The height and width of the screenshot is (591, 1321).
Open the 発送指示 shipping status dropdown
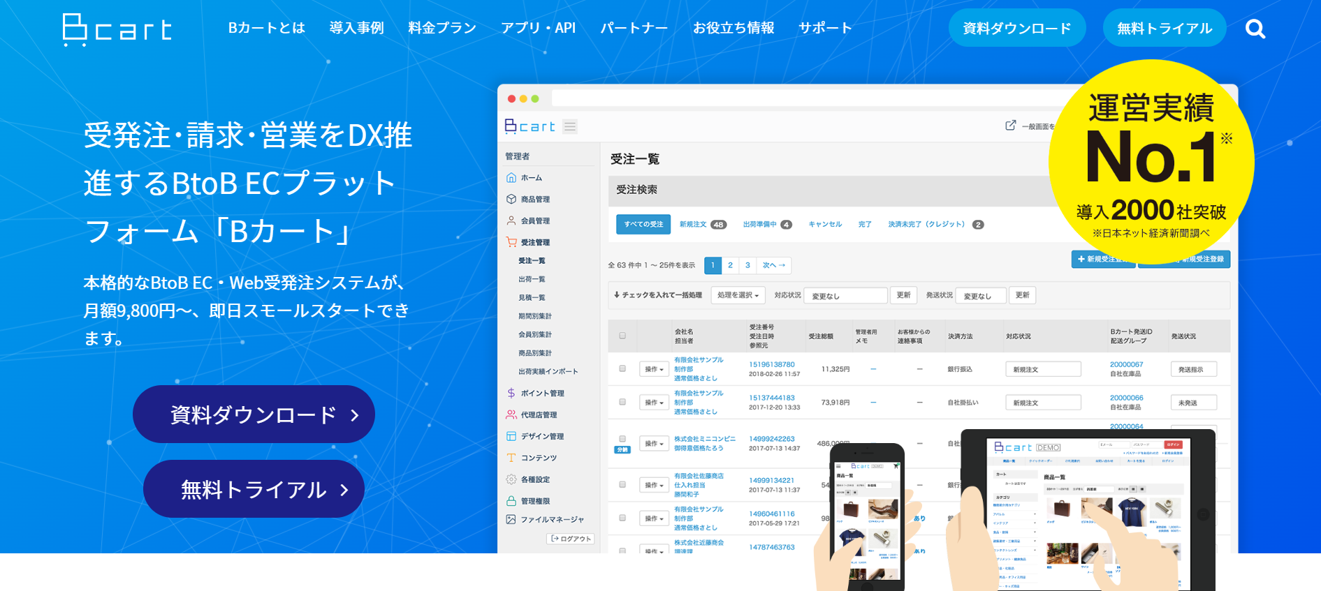coord(1194,369)
